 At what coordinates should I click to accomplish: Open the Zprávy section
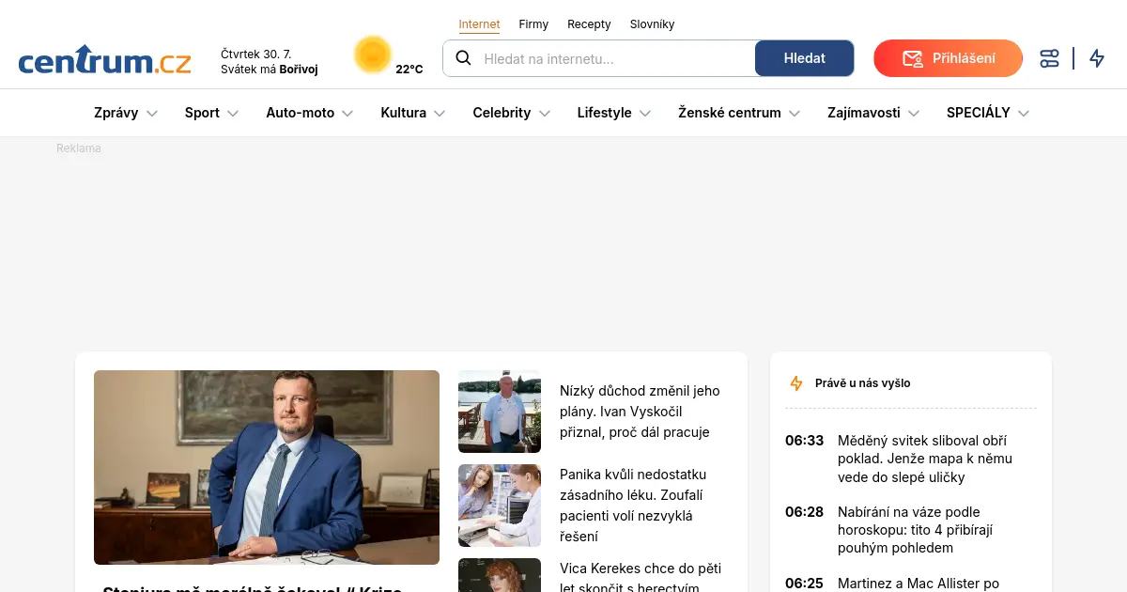coord(116,113)
